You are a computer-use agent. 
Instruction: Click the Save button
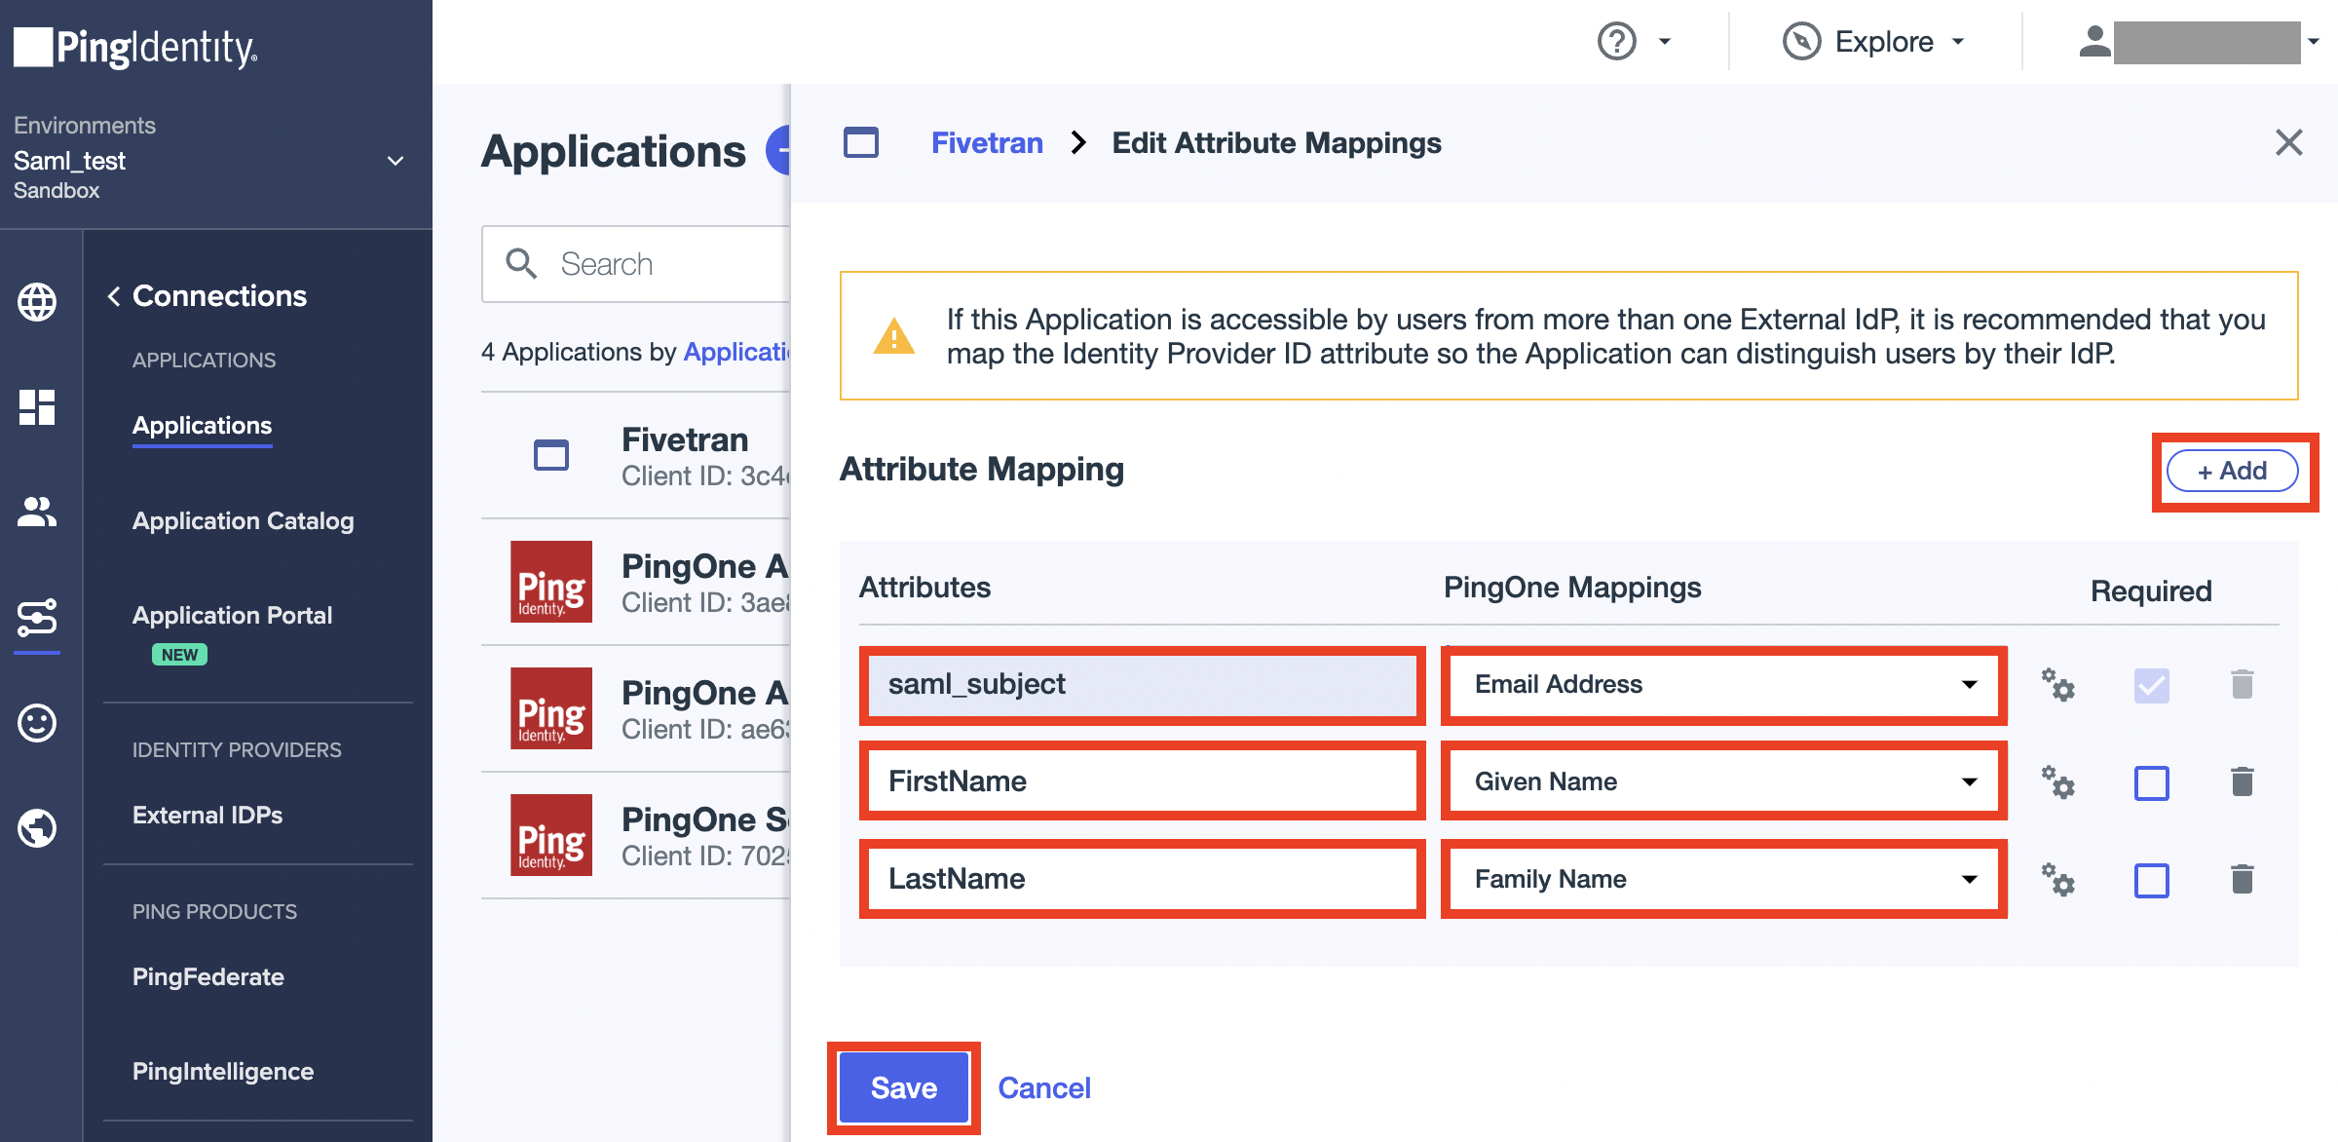(904, 1087)
